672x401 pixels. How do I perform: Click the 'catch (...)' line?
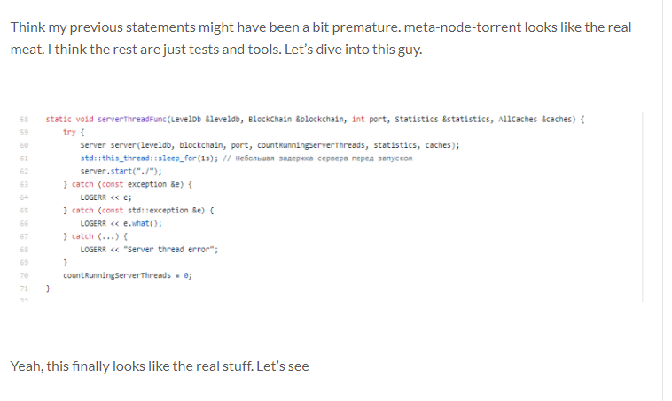(98, 236)
